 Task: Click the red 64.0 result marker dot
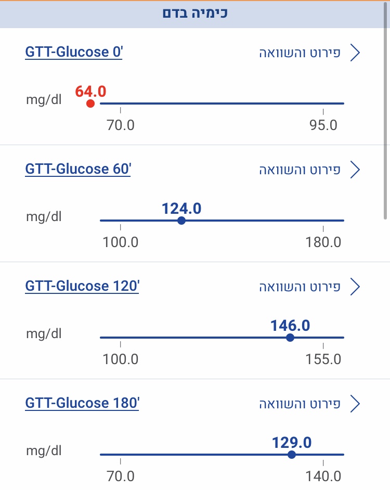click(x=90, y=104)
